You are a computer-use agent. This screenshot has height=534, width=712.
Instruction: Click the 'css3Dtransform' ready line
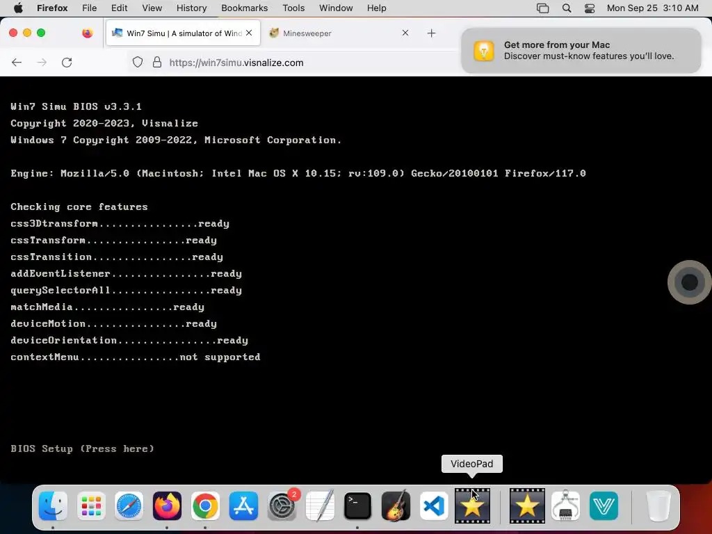coord(120,223)
